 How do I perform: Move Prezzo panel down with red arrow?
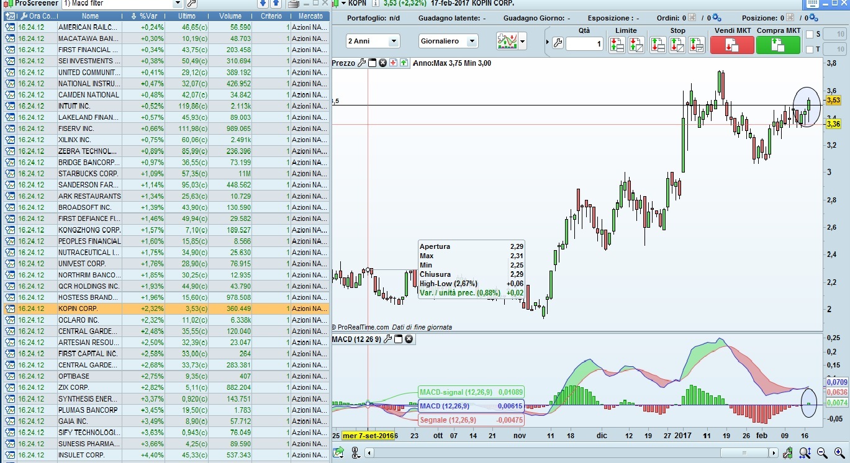coord(393,63)
